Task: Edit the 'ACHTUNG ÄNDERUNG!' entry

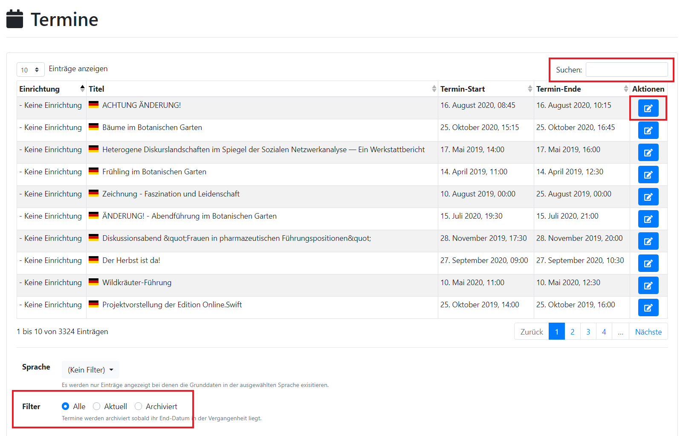Action: [648, 108]
